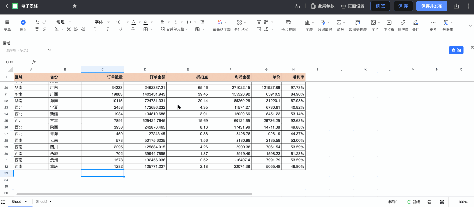This screenshot has width=474, height=207.
Task: Open the fill color picker
Action: 145,22
